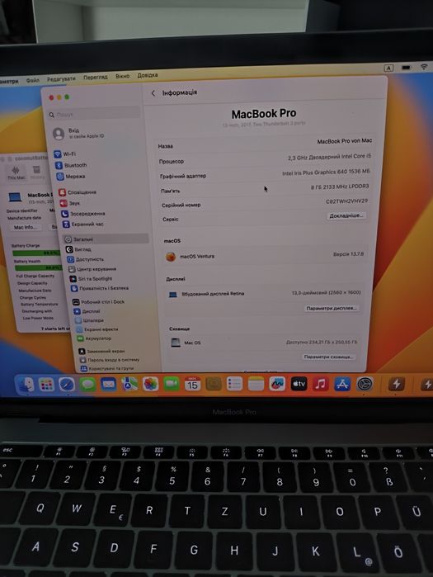
Task: Open Пароль входу в систему settings
Action: pos(110,360)
